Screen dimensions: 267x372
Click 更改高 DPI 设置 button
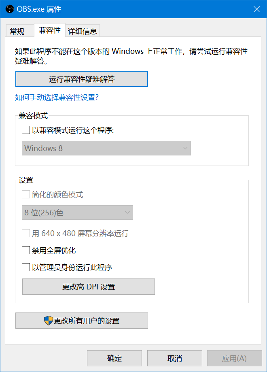[89, 287]
